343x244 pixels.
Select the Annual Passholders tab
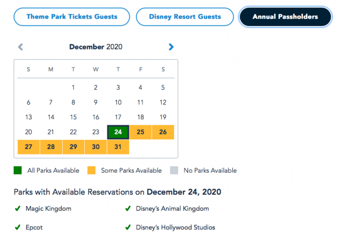(285, 17)
